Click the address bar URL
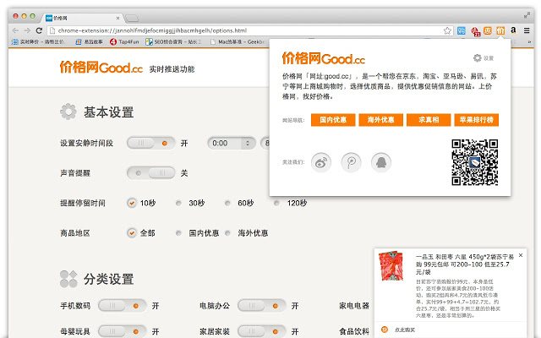This screenshot has width=541, height=338. tap(152, 30)
